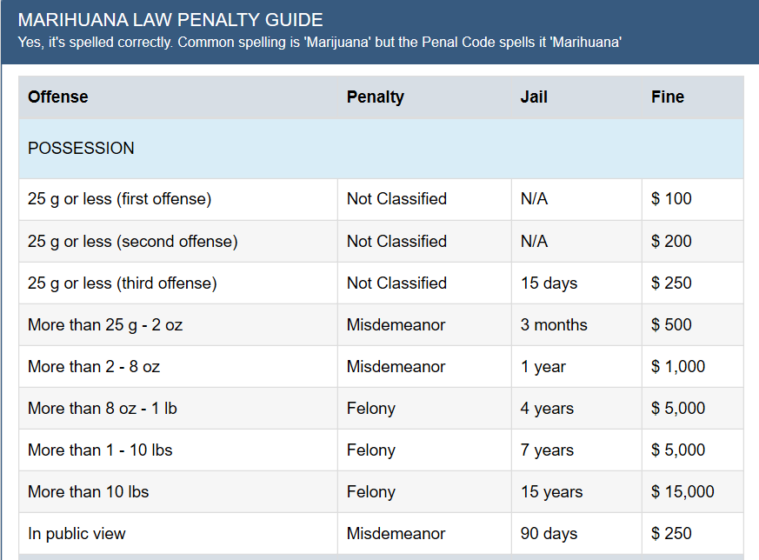Click the Jail column header

(534, 97)
